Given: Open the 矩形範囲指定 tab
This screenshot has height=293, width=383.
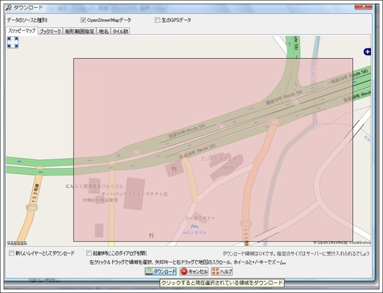Looking at the screenshot, I should [x=80, y=32].
